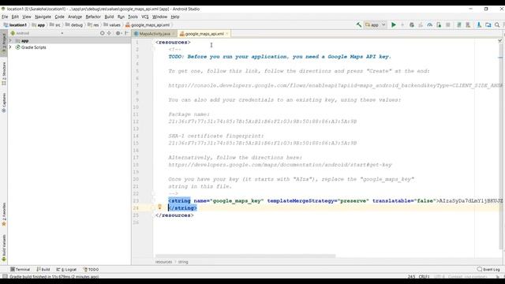Click the closing </resources> tag line
Viewport: 505px width, 284px height.
(x=174, y=215)
